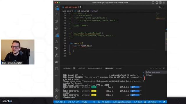Toggle the bottom panel layout

pyautogui.click(x=157, y=3)
